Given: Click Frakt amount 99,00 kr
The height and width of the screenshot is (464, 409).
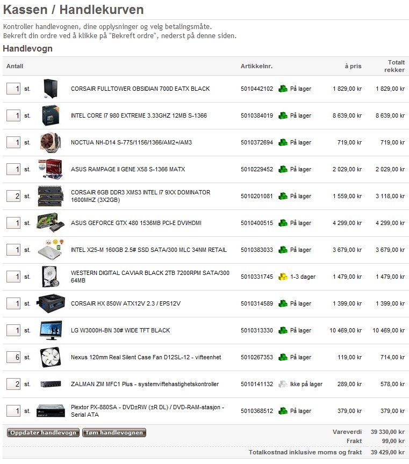Looking at the screenshot, I should coord(393,441).
